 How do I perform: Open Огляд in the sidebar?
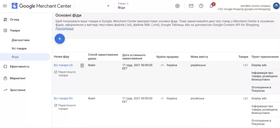tap(14, 19)
